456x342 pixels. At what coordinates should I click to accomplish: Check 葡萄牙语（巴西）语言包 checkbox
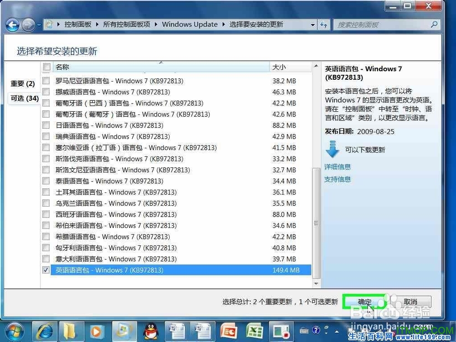tap(46, 103)
